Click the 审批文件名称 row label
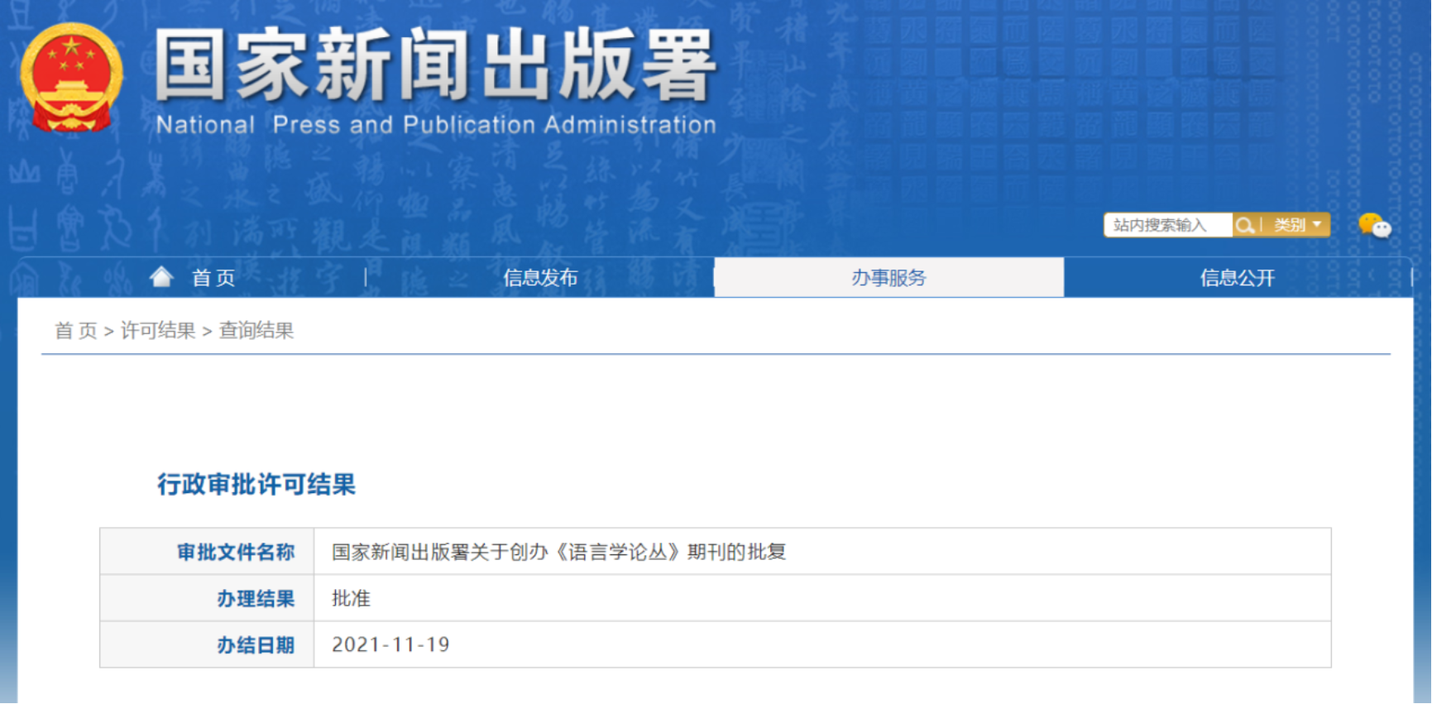Image resolution: width=1432 pixels, height=704 pixels. click(x=236, y=552)
